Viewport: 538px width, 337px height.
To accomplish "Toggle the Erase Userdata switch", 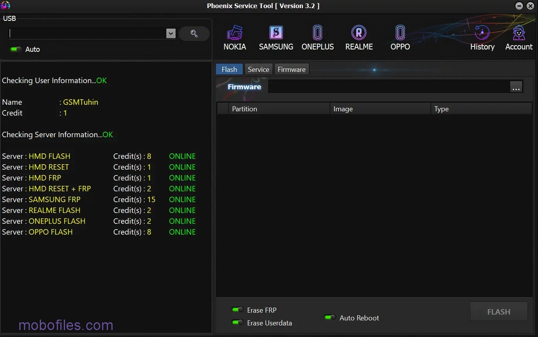I will (x=237, y=322).
